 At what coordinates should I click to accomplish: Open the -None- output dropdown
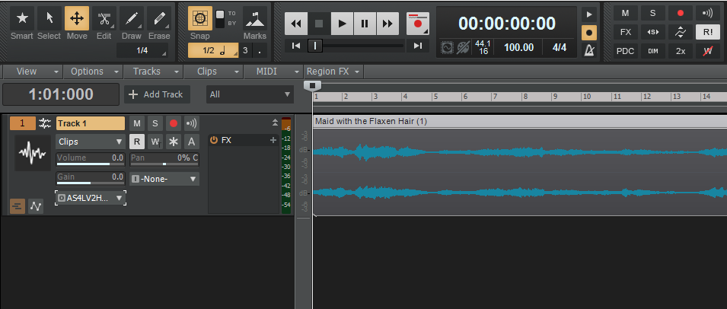[164, 179]
